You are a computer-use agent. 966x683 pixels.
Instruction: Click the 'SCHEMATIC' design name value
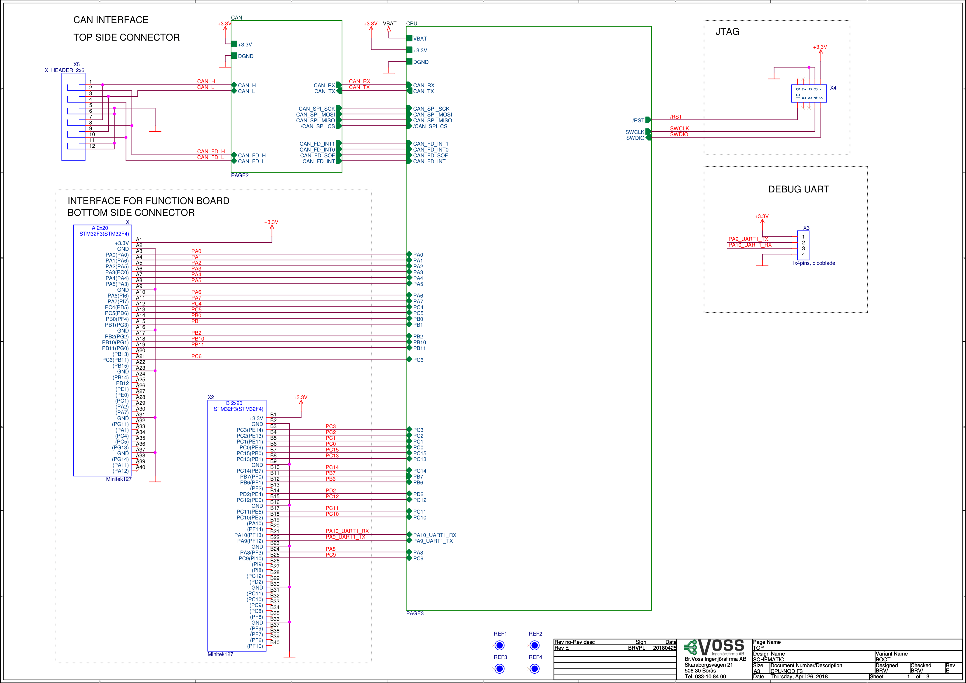pyautogui.click(x=768, y=659)
